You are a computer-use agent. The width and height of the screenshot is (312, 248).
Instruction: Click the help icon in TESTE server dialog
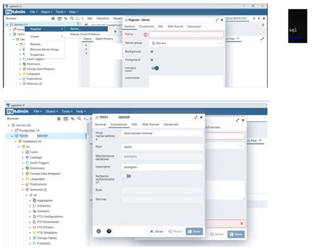[109, 231]
